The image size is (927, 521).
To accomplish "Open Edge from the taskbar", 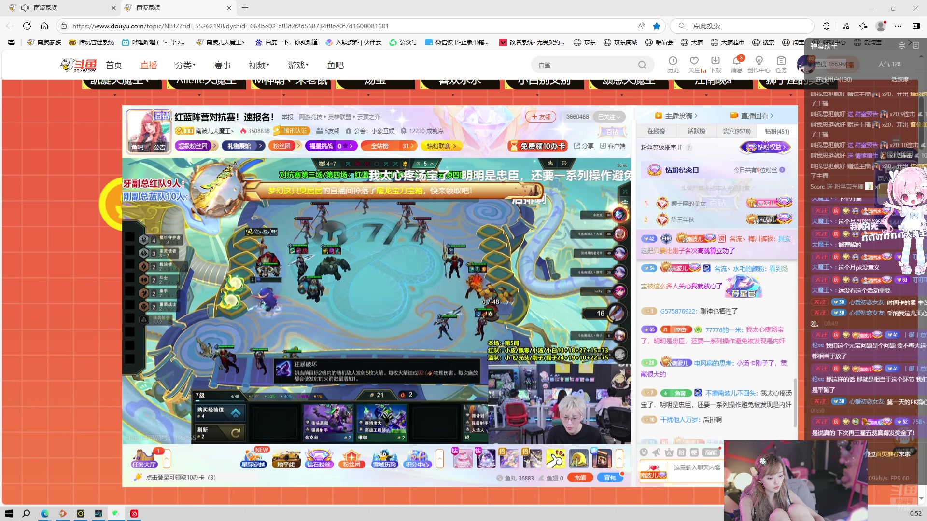I will click(44, 513).
